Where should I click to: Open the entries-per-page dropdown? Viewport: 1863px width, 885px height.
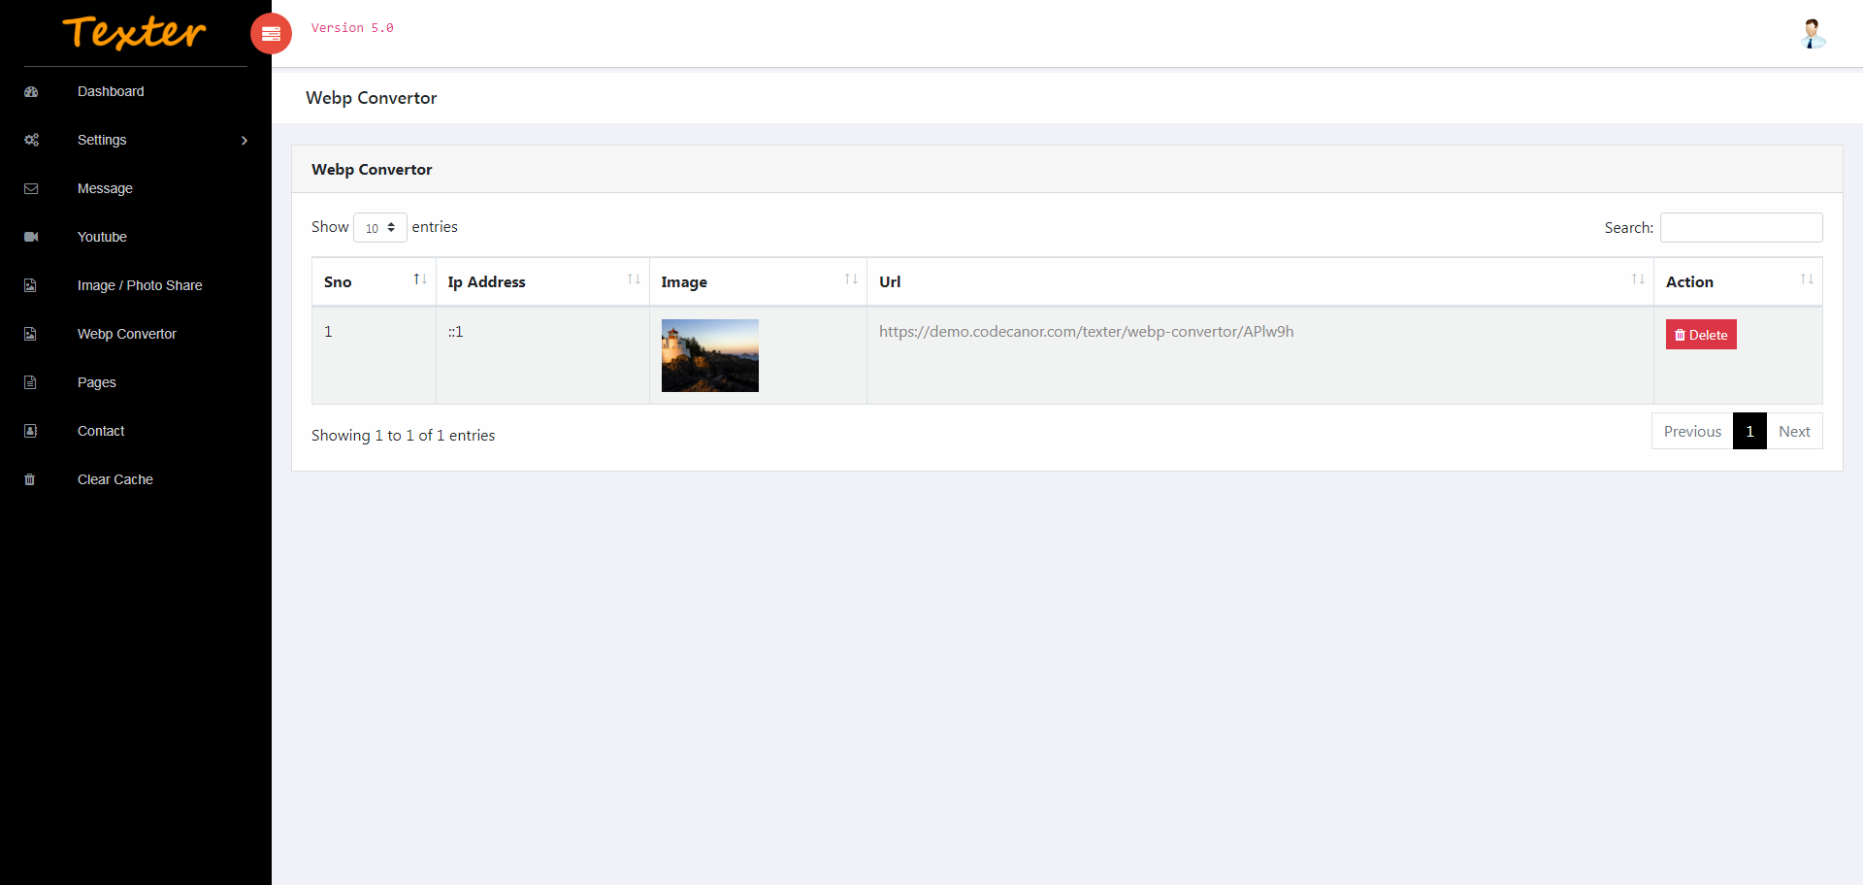pos(380,228)
